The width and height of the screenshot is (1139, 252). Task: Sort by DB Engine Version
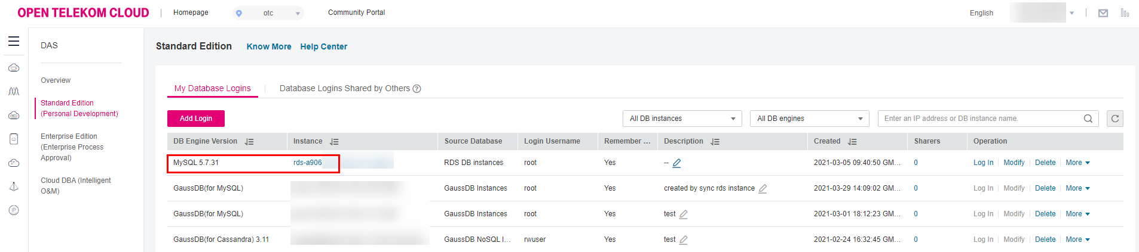[x=249, y=142]
